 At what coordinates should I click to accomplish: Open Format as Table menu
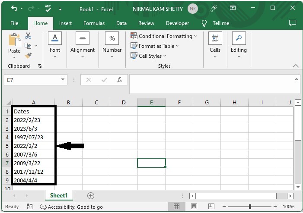[x=154, y=46]
